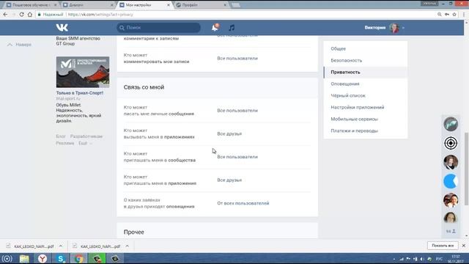Open chat with teal bird avatar
This screenshot has width=469, height=264.
click(451, 124)
